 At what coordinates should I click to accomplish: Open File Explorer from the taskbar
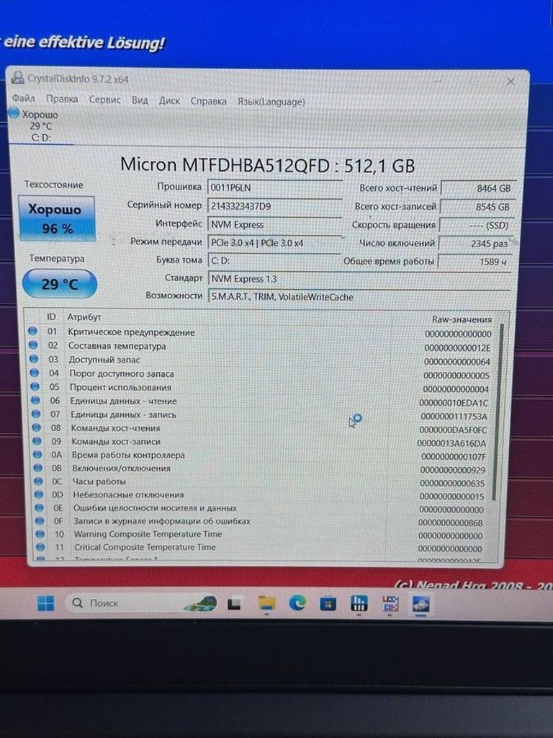coord(266,603)
